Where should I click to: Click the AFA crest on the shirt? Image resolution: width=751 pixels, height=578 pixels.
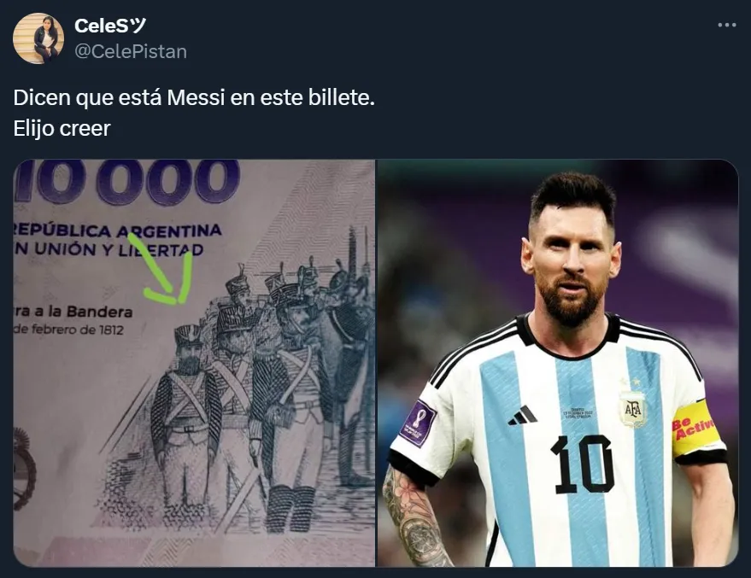point(633,407)
